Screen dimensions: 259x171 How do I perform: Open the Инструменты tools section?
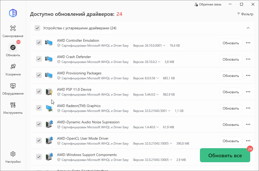coord(13,108)
